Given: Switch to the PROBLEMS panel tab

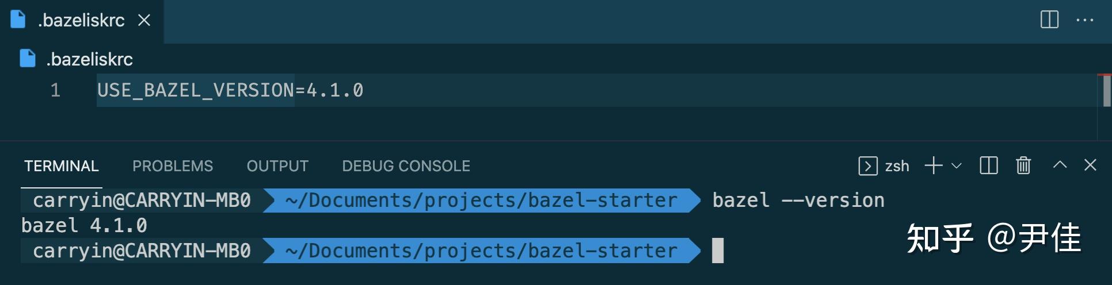Looking at the screenshot, I should pyautogui.click(x=173, y=166).
